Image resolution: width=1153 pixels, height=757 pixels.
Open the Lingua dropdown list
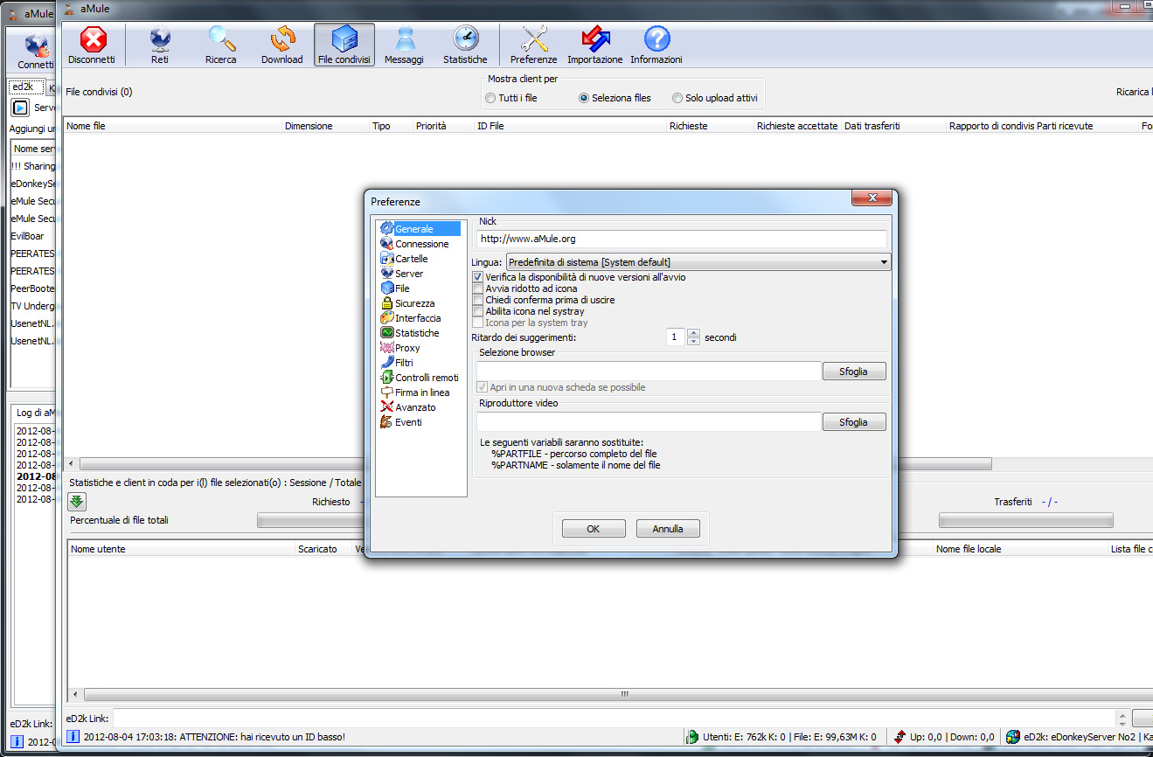(698, 262)
